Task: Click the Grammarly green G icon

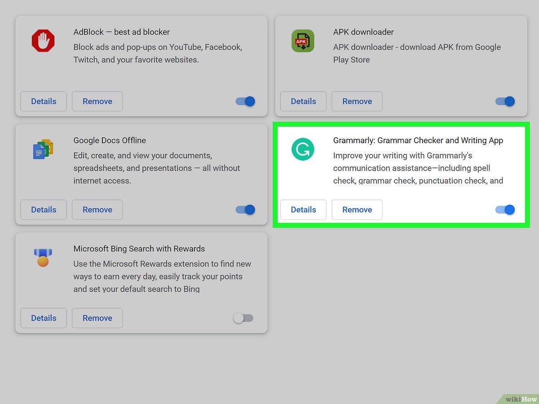Action: (x=302, y=149)
